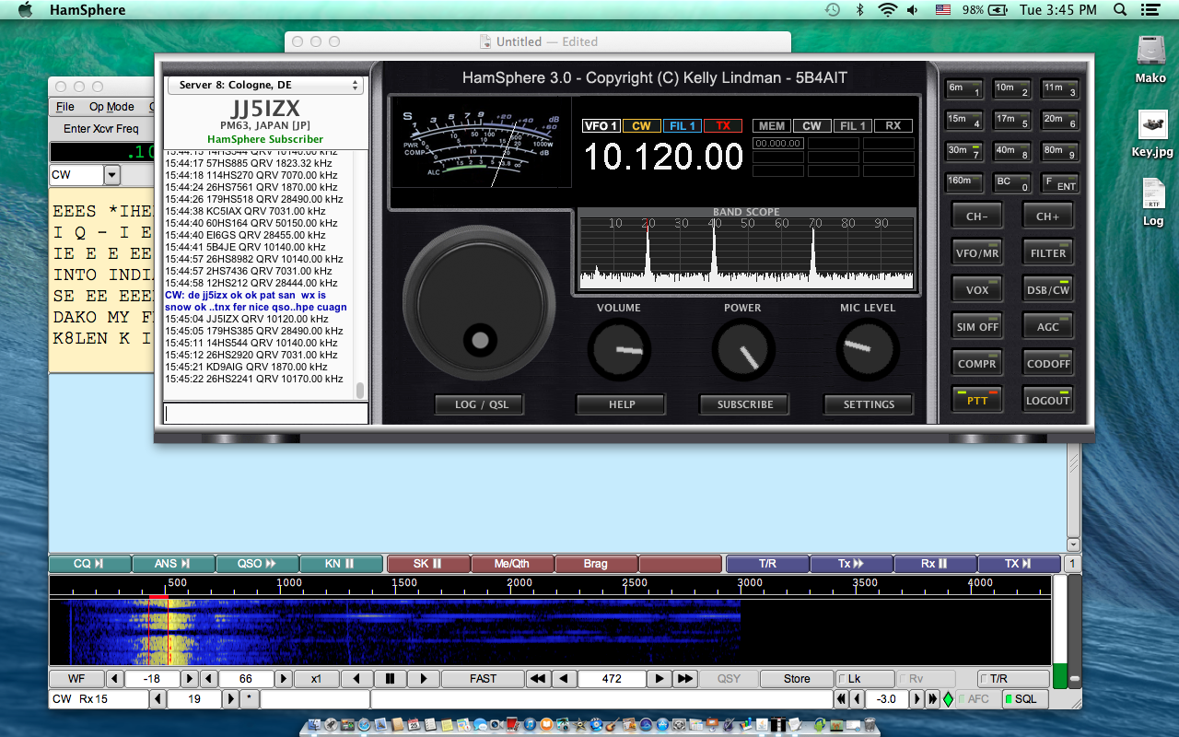The height and width of the screenshot is (737, 1179).
Task: Toggle the PTT button
Action: pyautogui.click(x=977, y=399)
